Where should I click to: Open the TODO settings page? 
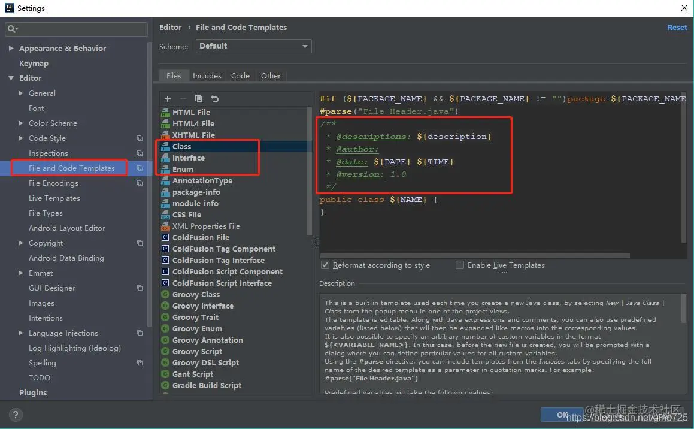(40, 377)
